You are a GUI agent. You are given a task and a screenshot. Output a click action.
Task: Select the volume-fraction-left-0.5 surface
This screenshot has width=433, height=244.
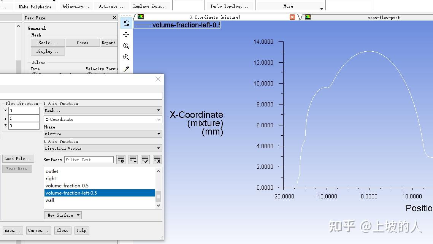pos(100,193)
